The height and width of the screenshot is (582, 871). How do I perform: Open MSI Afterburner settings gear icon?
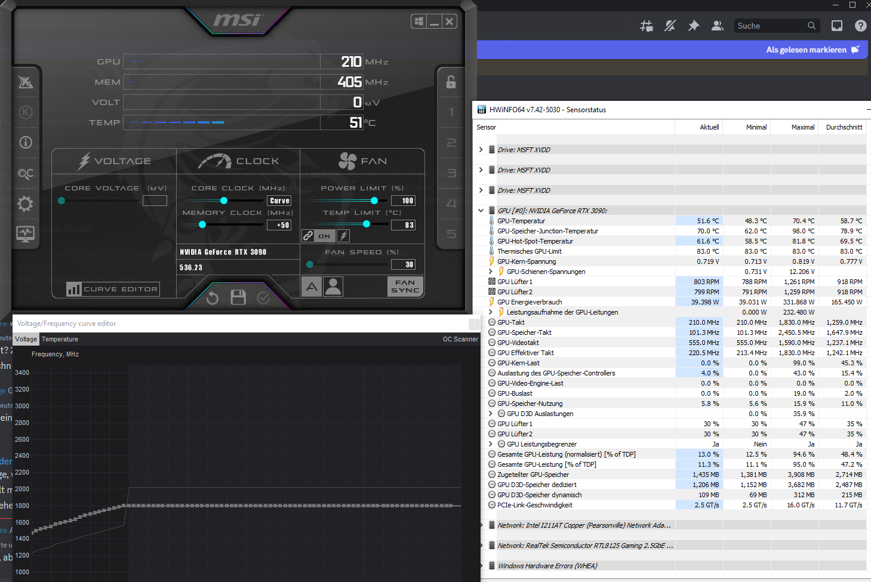[25, 204]
